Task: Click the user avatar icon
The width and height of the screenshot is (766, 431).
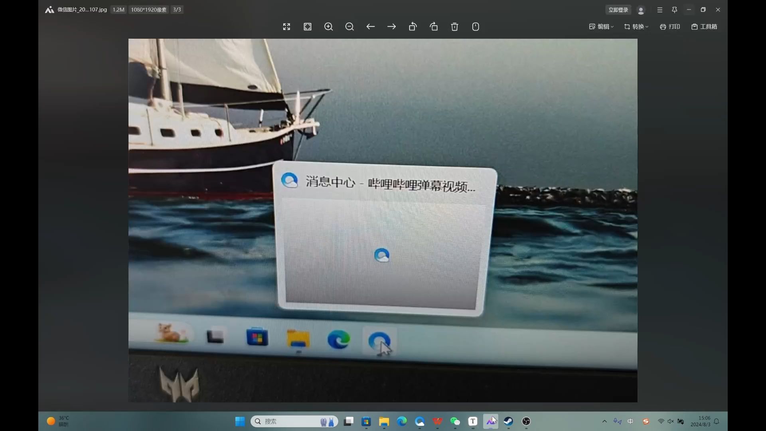Action: [641, 10]
